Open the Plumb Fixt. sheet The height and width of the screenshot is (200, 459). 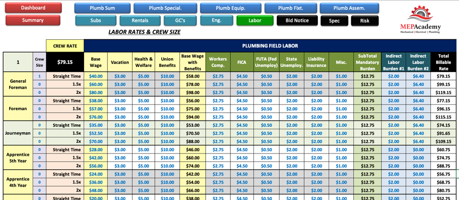pos(291,8)
